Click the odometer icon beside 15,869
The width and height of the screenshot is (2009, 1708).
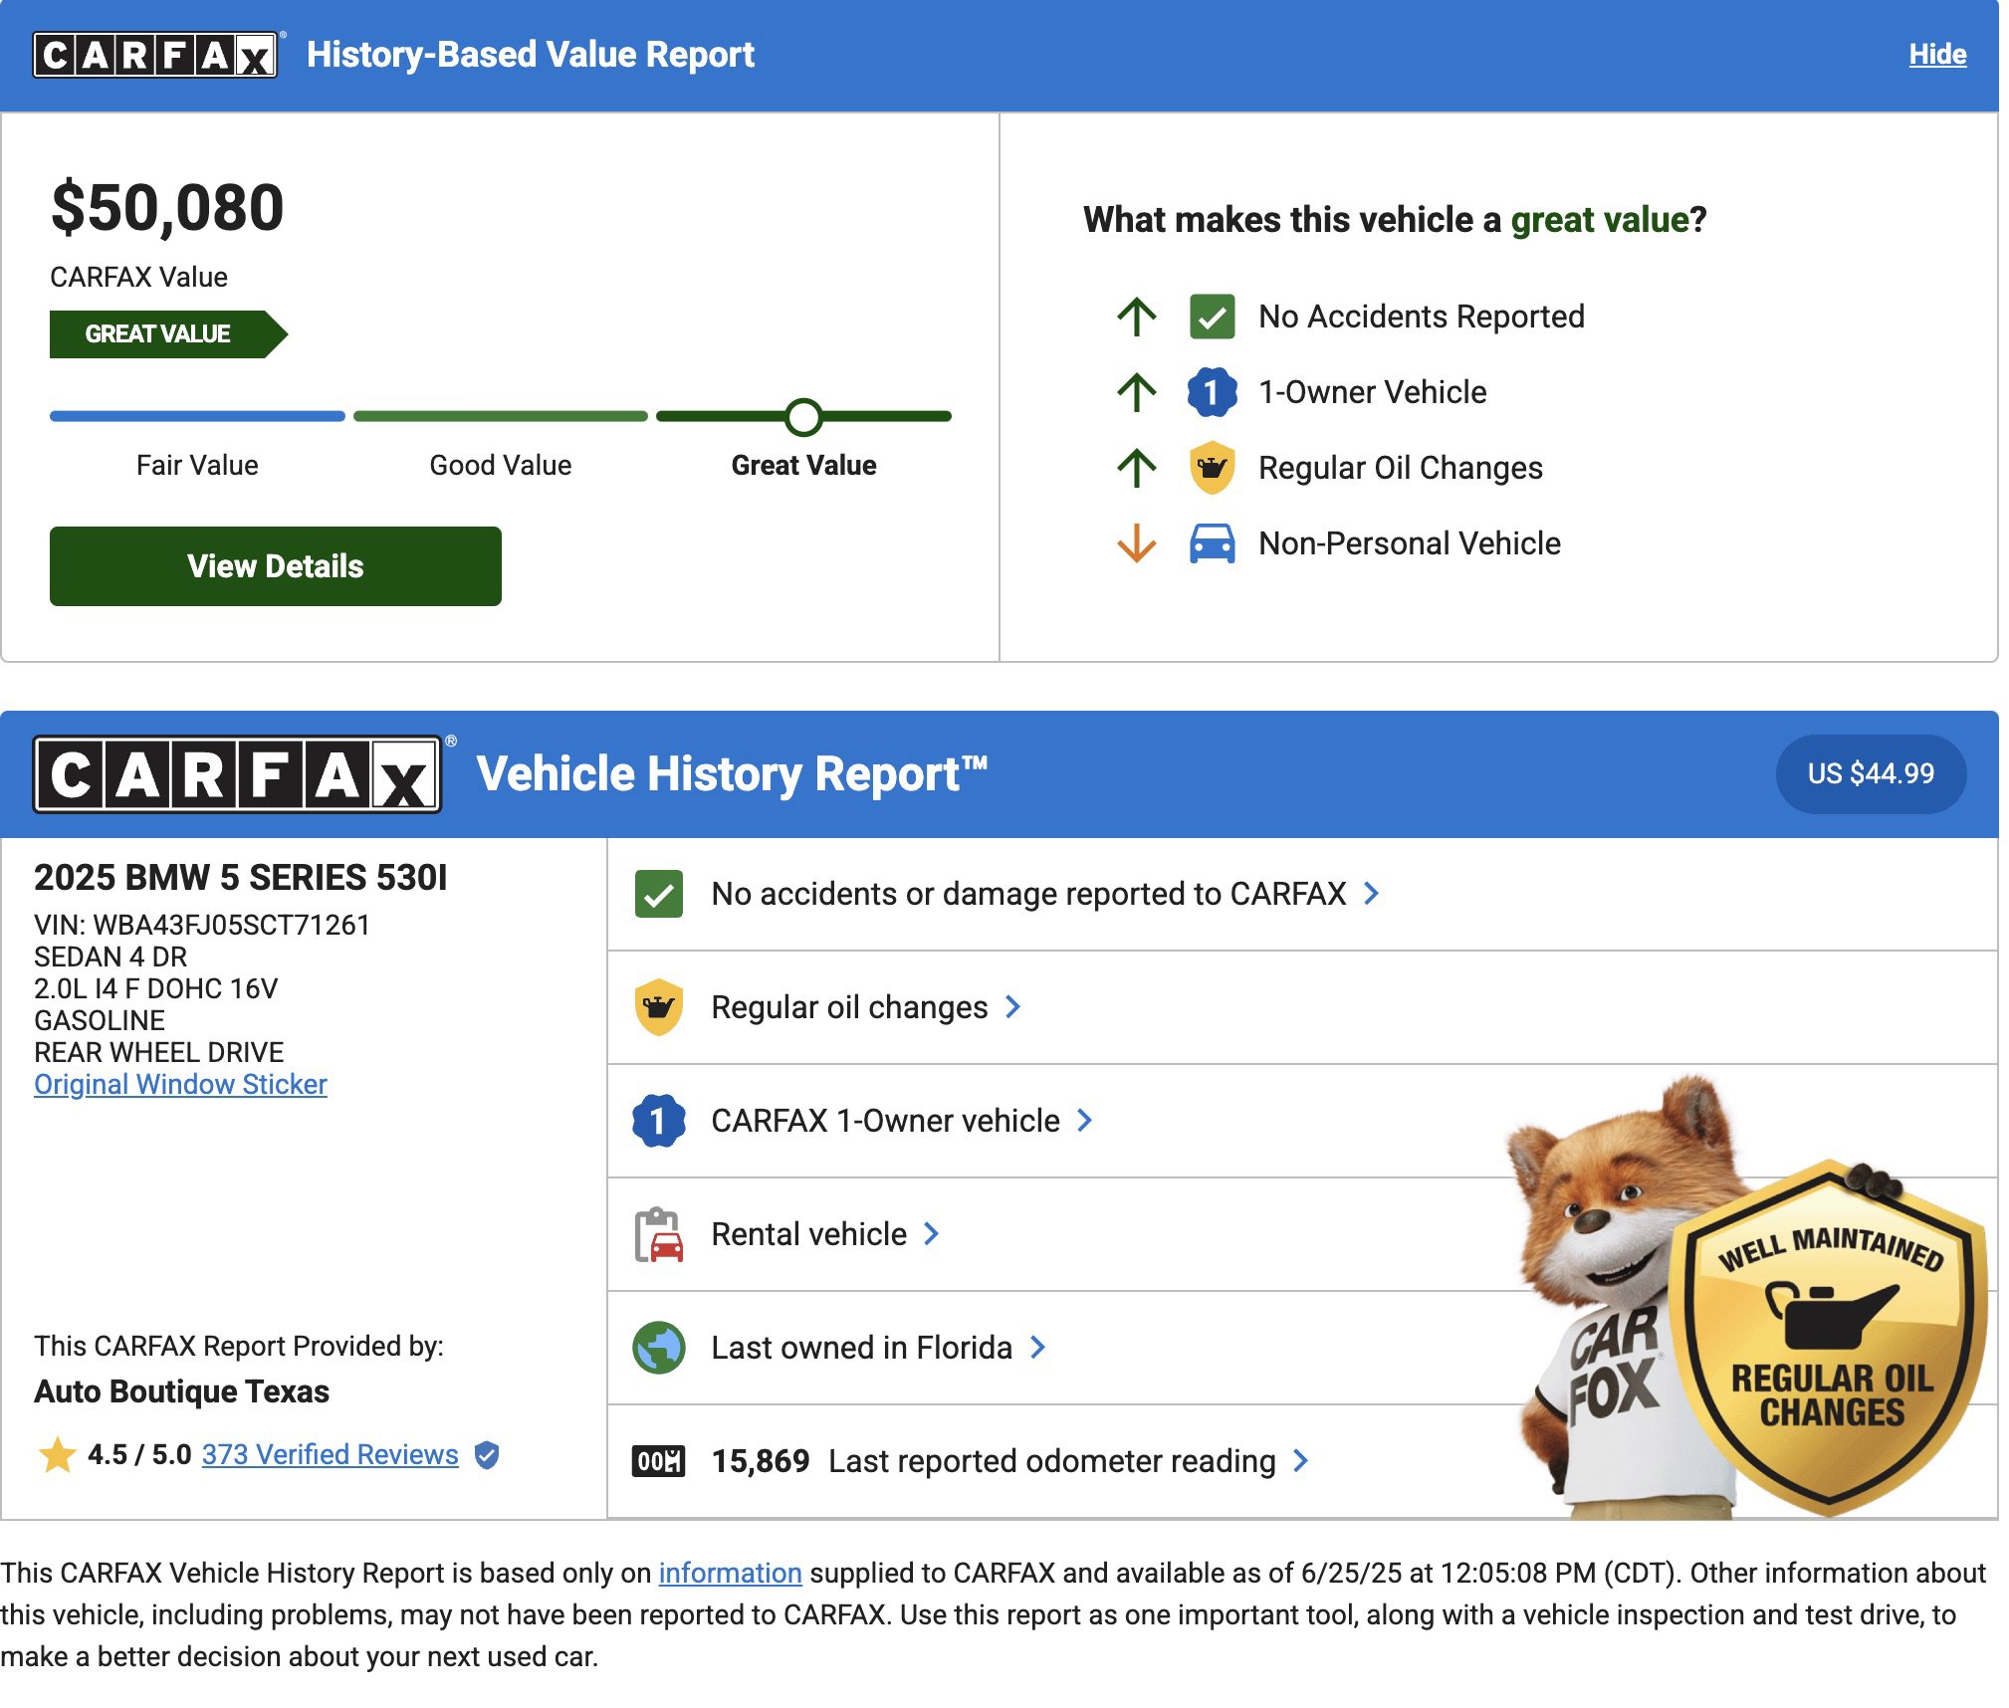658,1461
